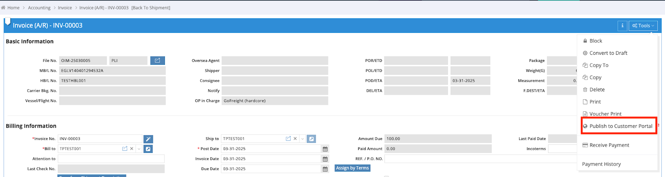665x177 pixels.
Task: Click into the Attention to field
Action: (111, 159)
